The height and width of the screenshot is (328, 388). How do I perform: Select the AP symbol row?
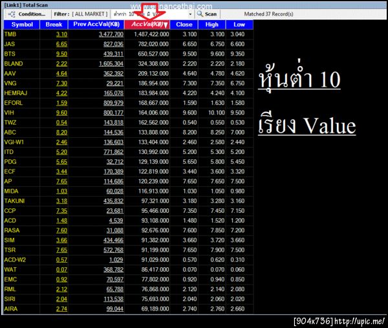(129, 181)
